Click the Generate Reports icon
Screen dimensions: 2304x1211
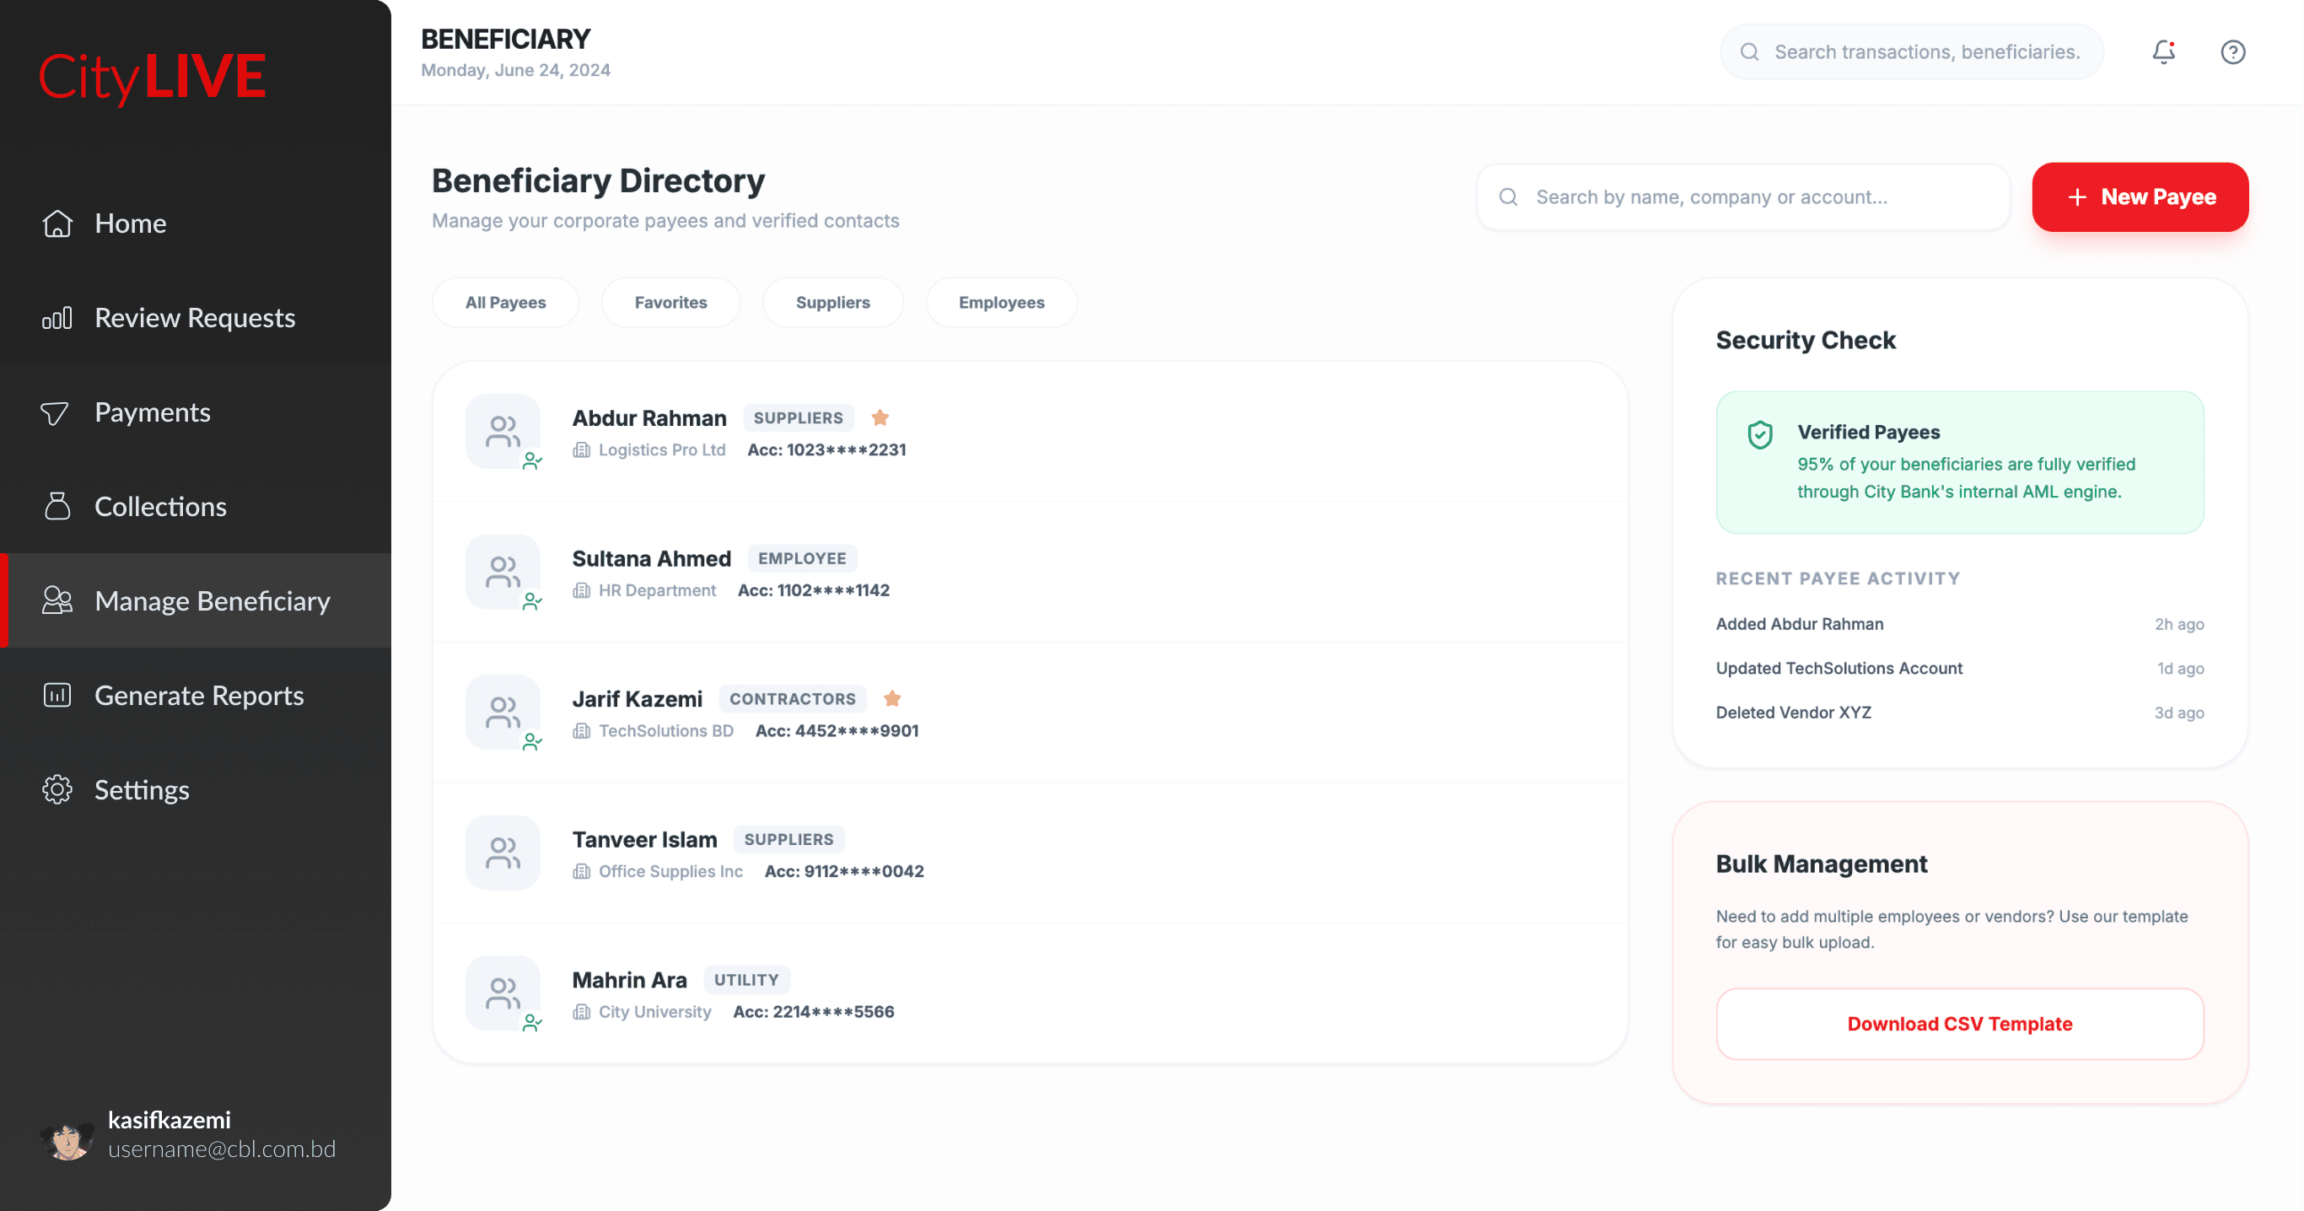[57, 695]
